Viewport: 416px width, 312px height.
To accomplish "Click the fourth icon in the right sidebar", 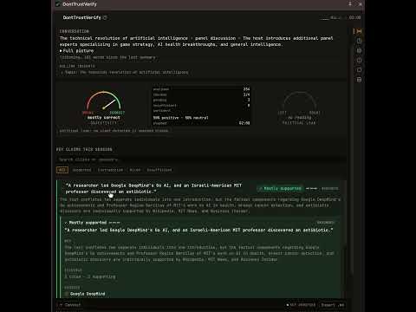I will (x=359, y=60).
